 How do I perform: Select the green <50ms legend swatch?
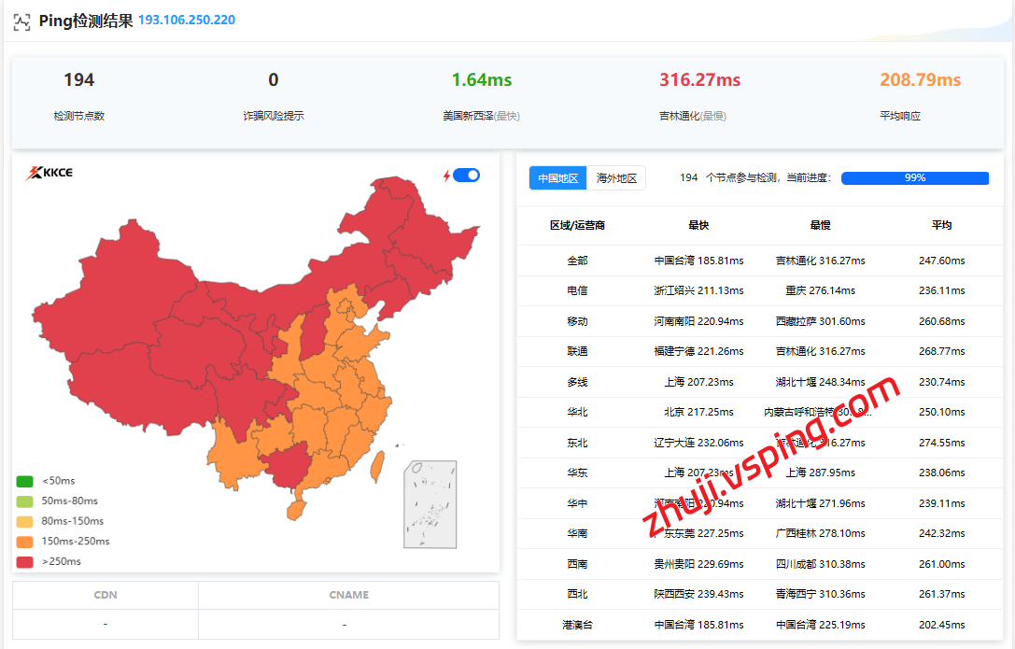(25, 482)
